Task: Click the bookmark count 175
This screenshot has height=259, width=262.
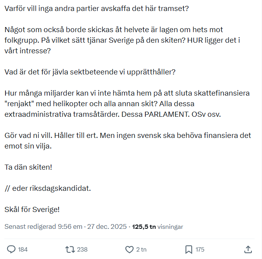Action: [200, 250]
